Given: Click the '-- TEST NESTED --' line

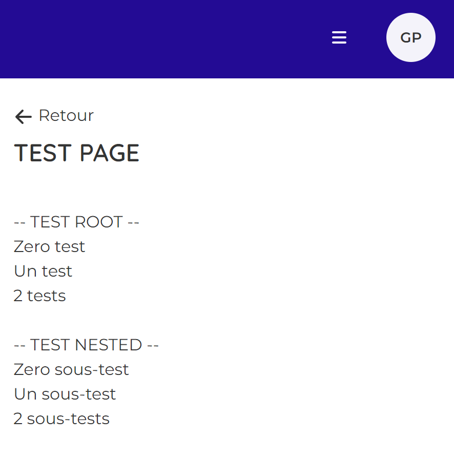Looking at the screenshot, I should 86,345.
